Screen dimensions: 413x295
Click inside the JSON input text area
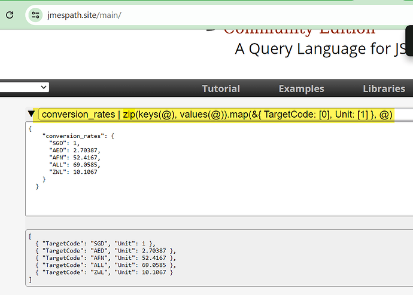click(x=219, y=169)
